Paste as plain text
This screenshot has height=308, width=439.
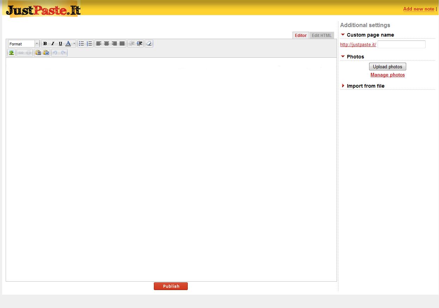pyautogui.click(x=38, y=52)
